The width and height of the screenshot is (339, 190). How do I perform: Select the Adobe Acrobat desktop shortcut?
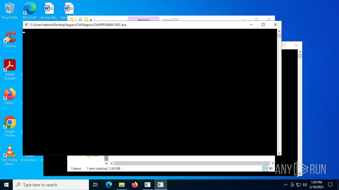click(10, 70)
